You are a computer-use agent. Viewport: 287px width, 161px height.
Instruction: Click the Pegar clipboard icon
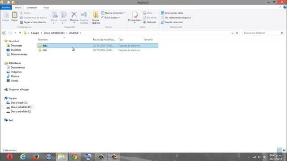pyautogui.click(x=14, y=17)
